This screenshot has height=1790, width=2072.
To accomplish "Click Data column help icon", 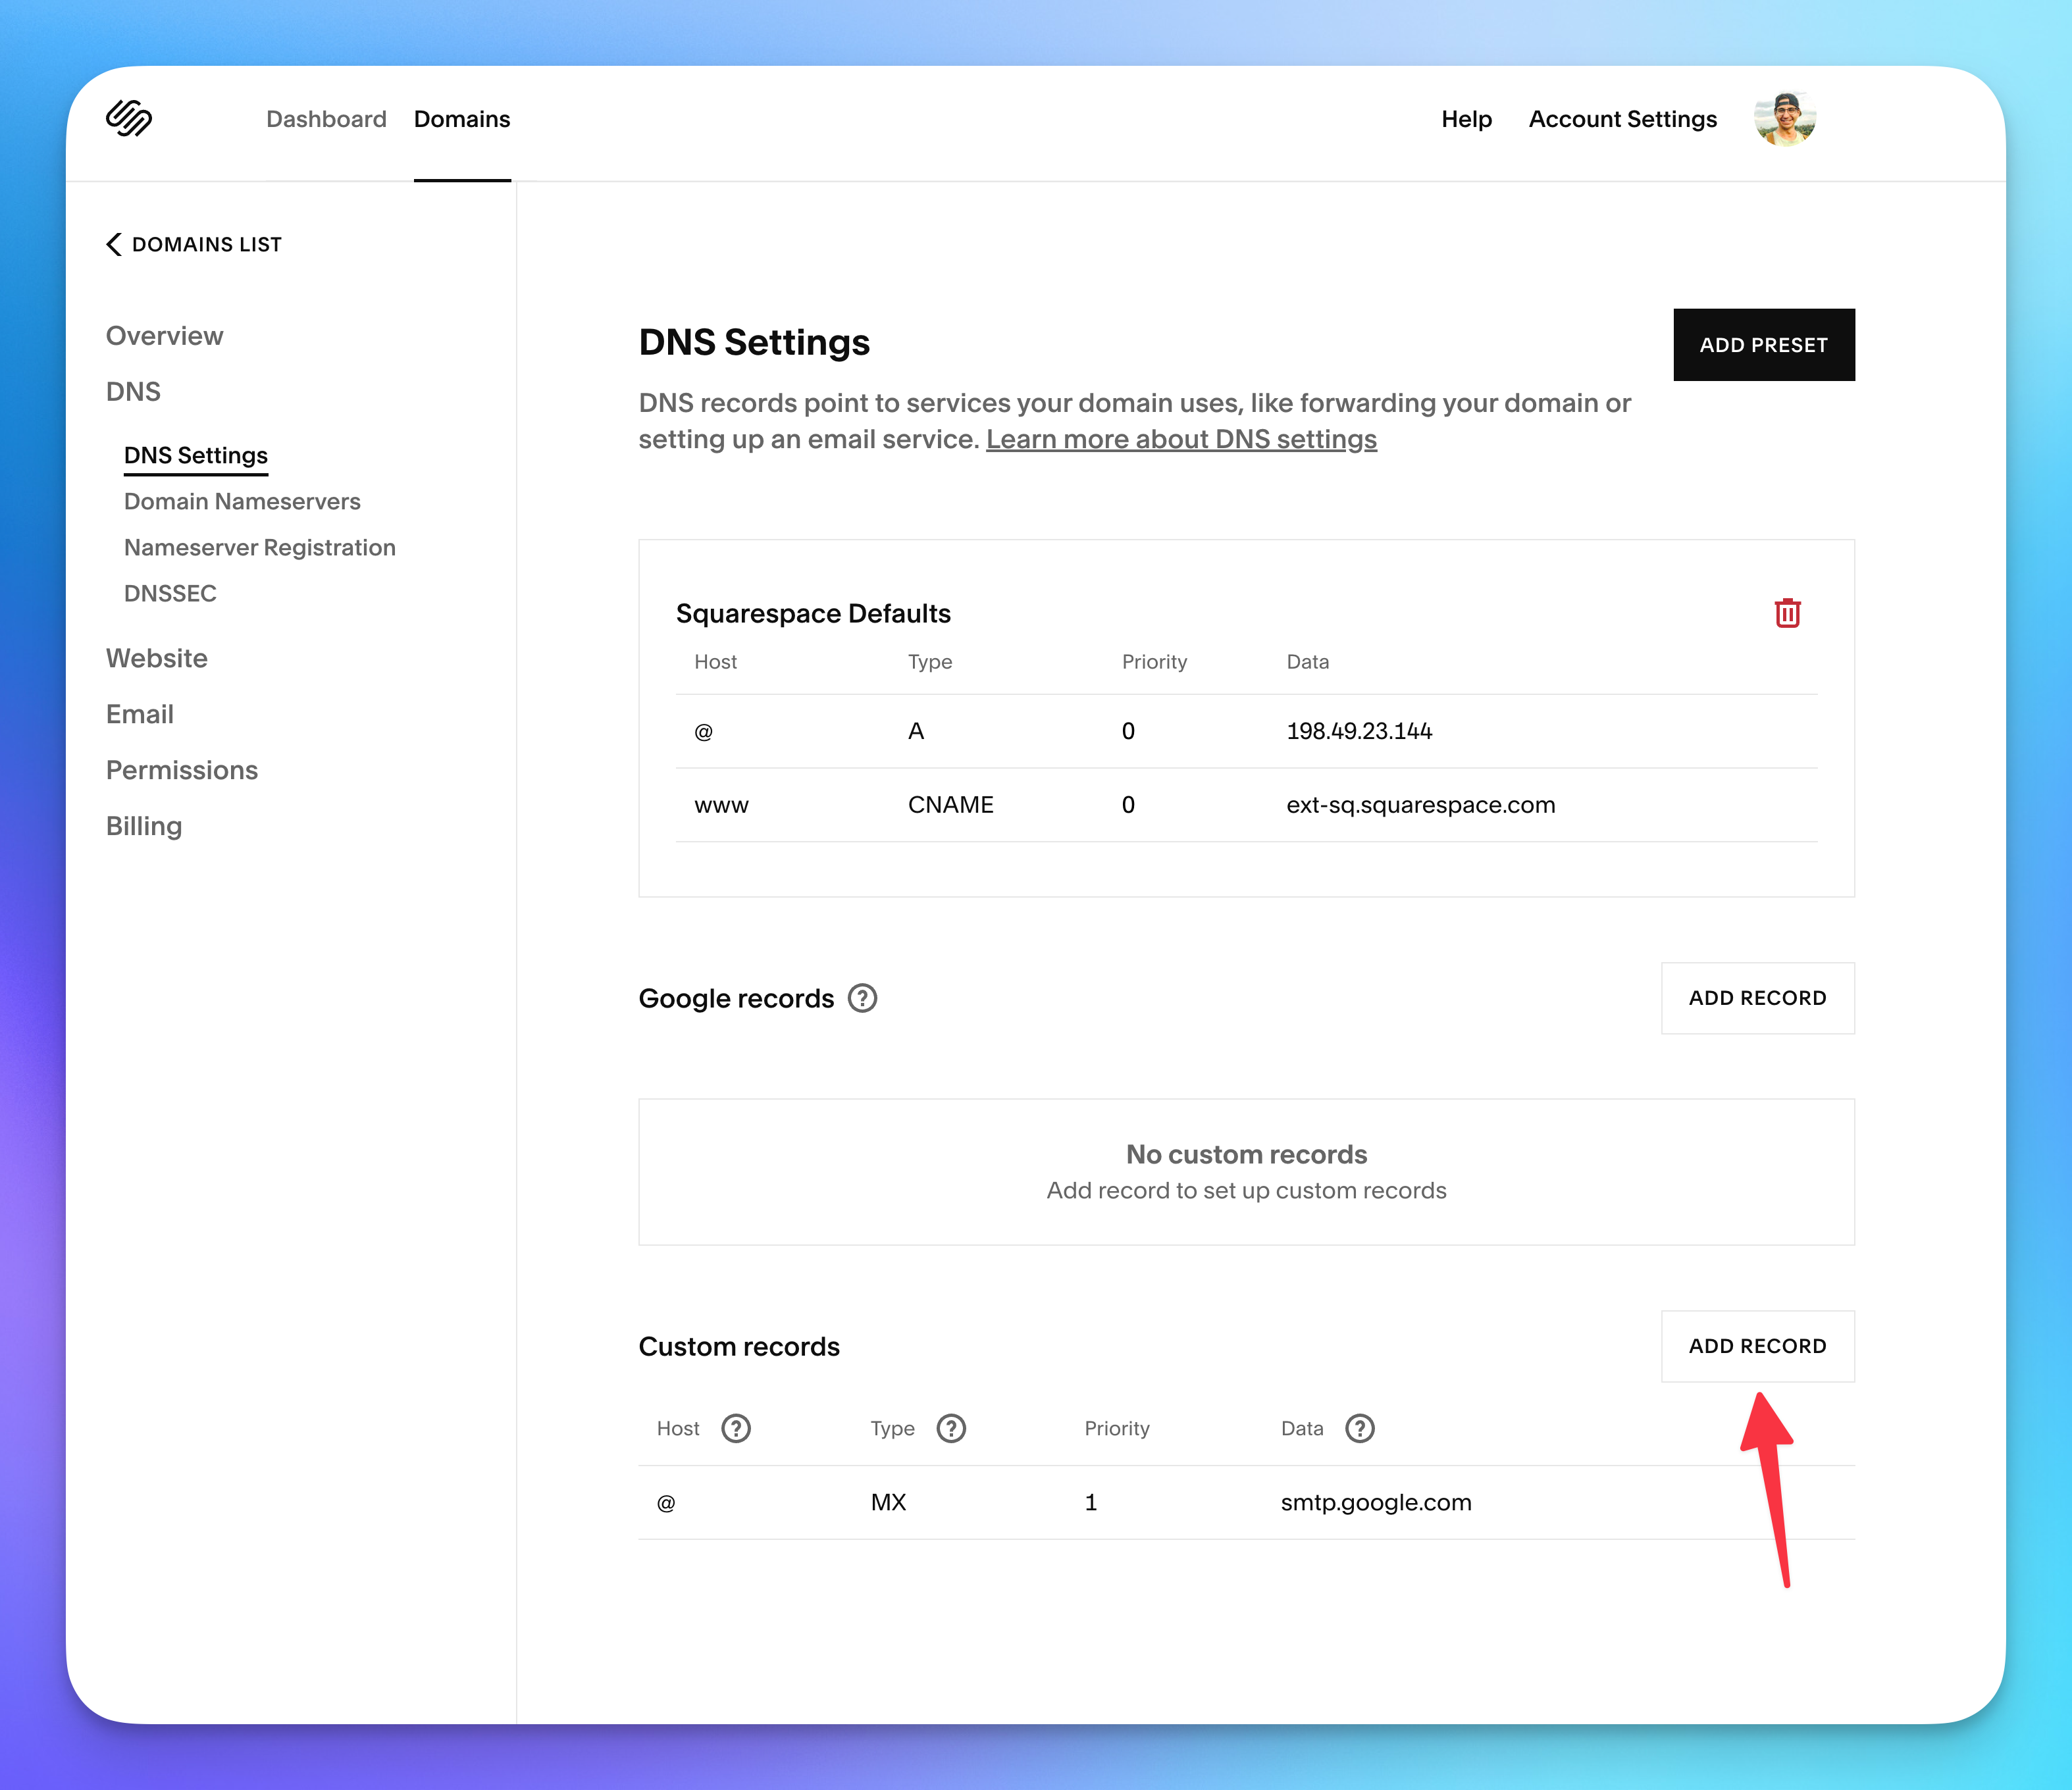I will coord(1359,1428).
